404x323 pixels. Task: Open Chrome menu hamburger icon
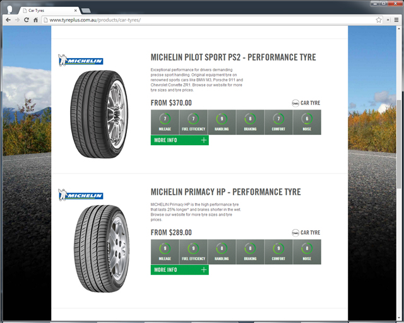pyautogui.click(x=396, y=20)
